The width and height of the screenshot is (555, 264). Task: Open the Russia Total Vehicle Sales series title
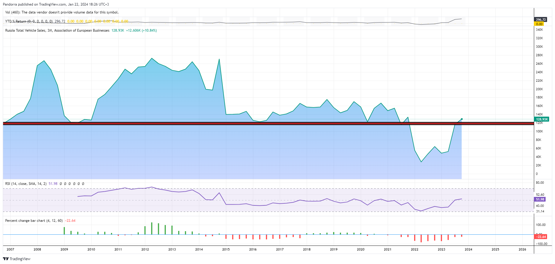pos(57,30)
